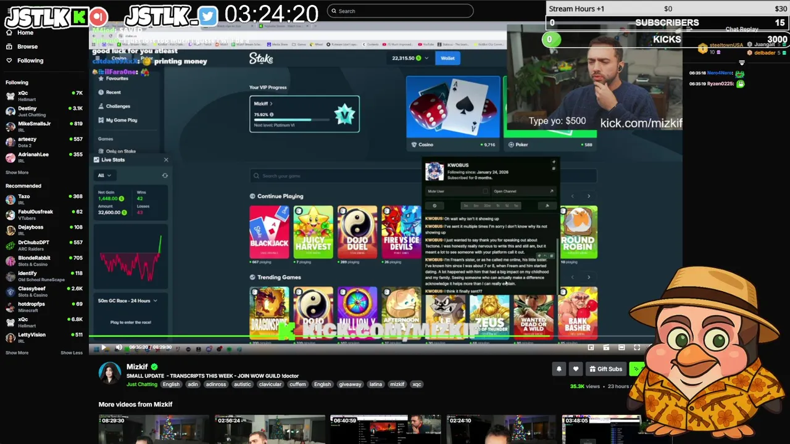790x444 pixels.
Task: Click the Gift Subs button
Action: [x=605, y=369]
